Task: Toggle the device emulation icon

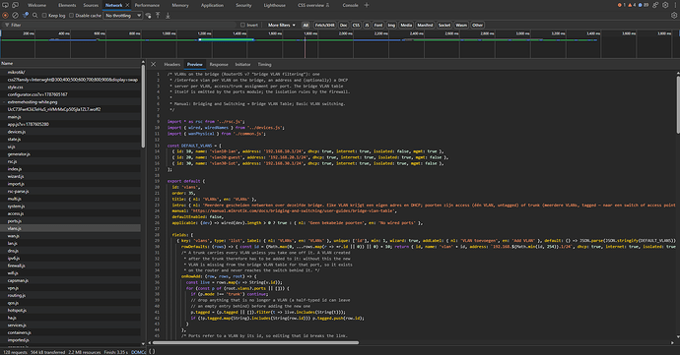Action: click(x=15, y=5)
